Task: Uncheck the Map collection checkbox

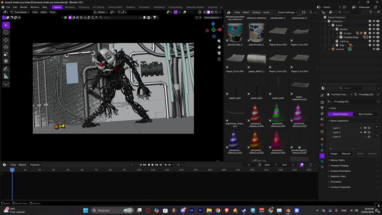Action: pos(370,45)
